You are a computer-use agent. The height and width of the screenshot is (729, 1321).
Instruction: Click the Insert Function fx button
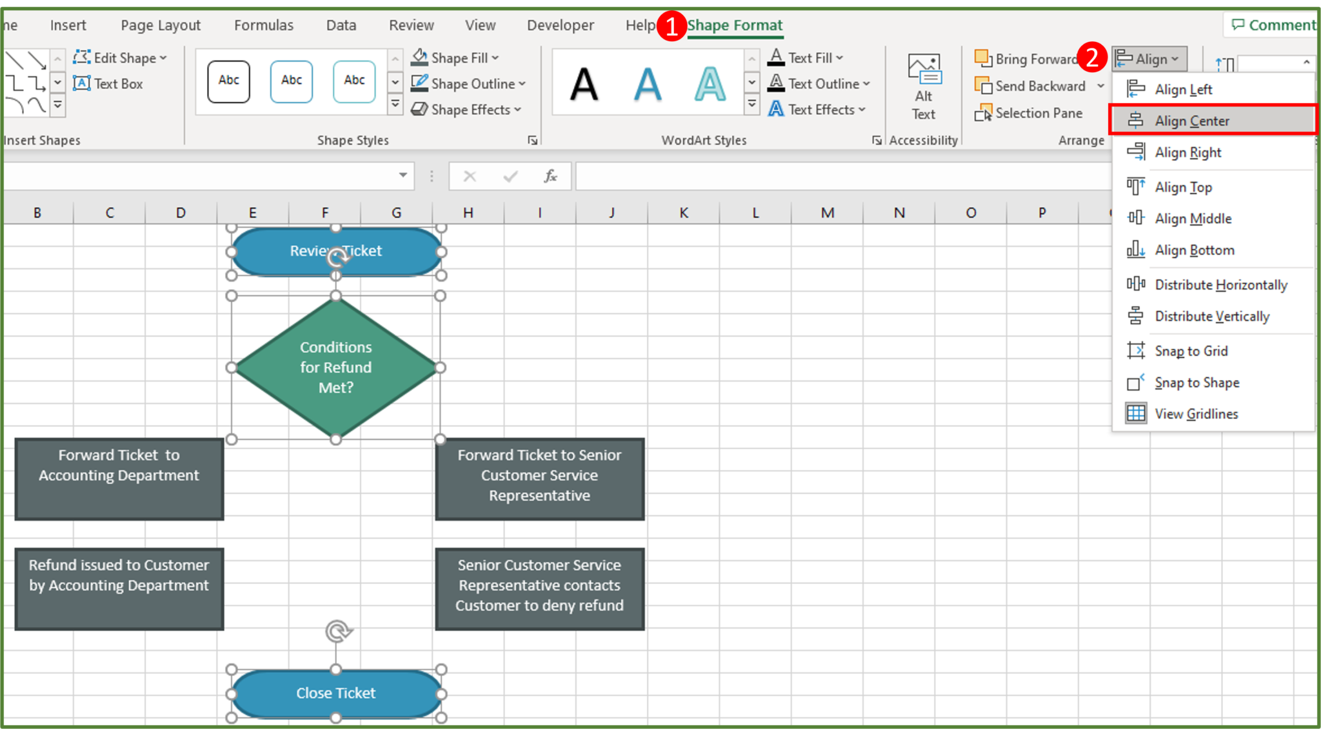coord(550,175)
